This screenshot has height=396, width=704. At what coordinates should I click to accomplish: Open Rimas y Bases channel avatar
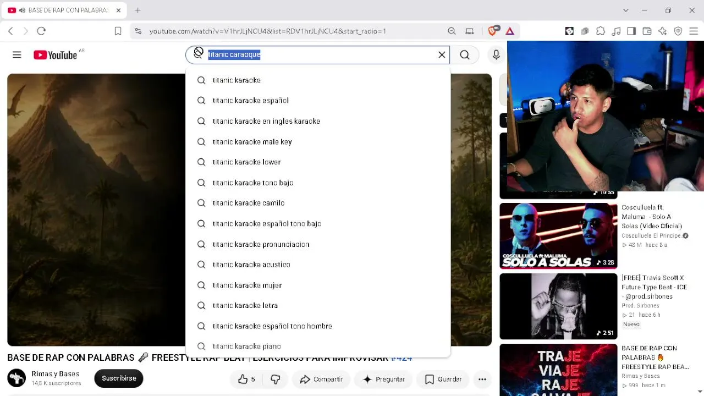tap(16, 378)
